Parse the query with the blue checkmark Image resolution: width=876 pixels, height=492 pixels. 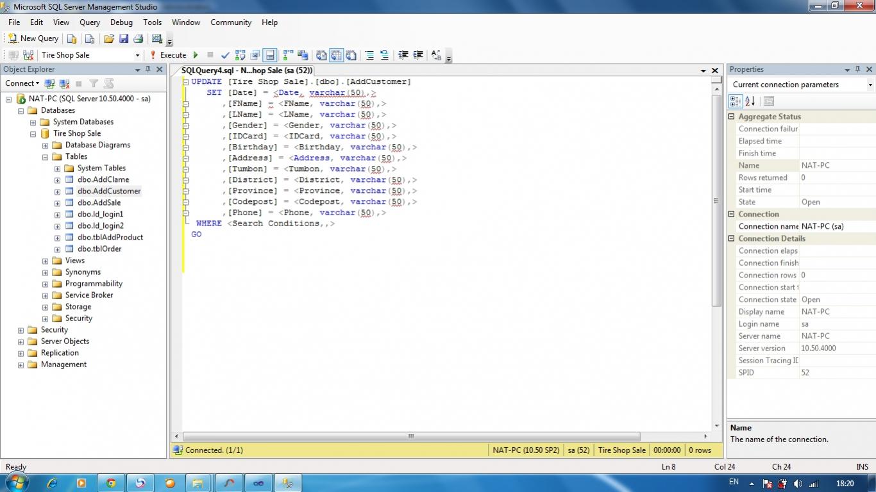226,55
